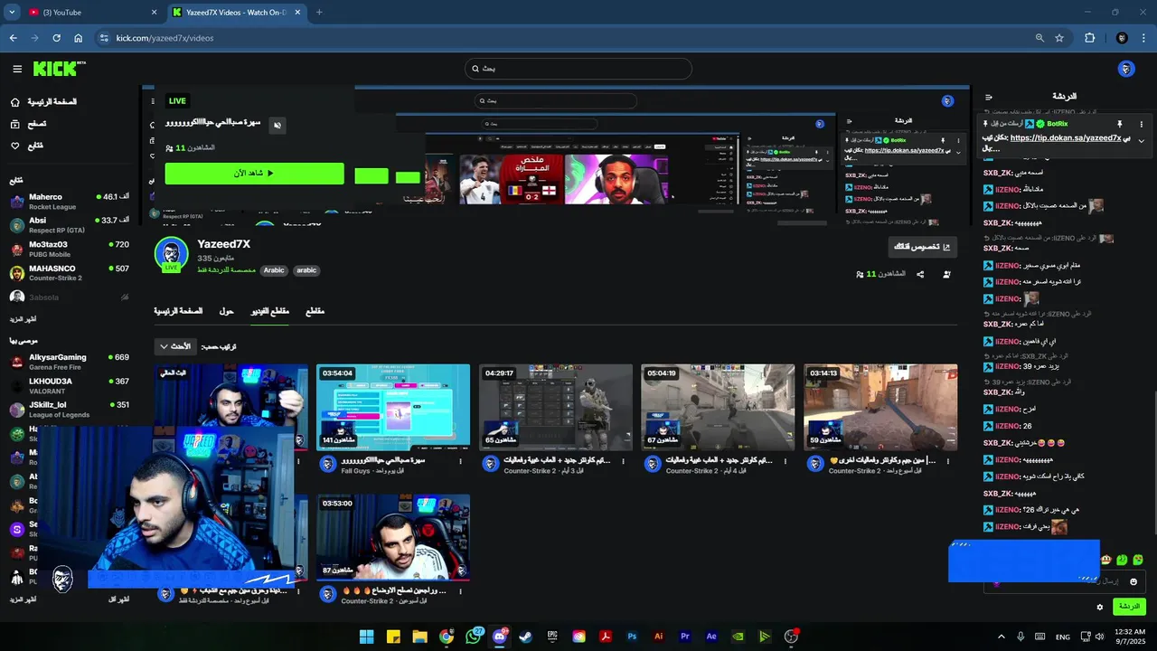
Task: Click the kick.com address bar
Action: pos(560,38)
